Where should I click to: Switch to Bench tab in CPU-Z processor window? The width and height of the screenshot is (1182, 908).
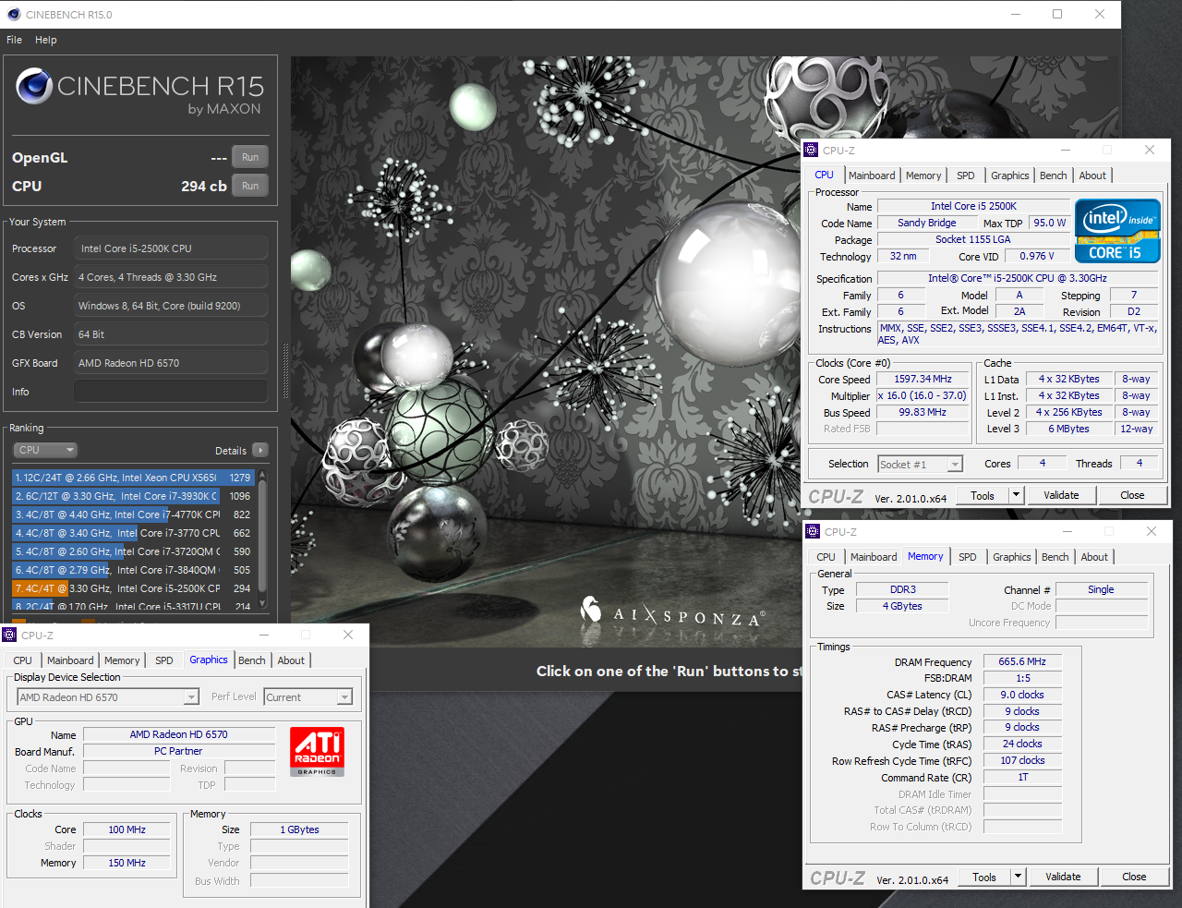point(1054,176)
